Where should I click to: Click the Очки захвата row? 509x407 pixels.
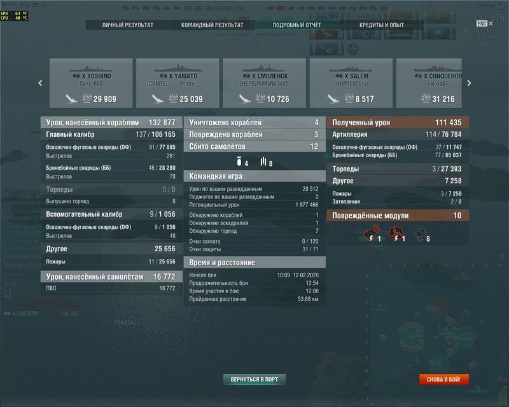(x=254, y=241)
